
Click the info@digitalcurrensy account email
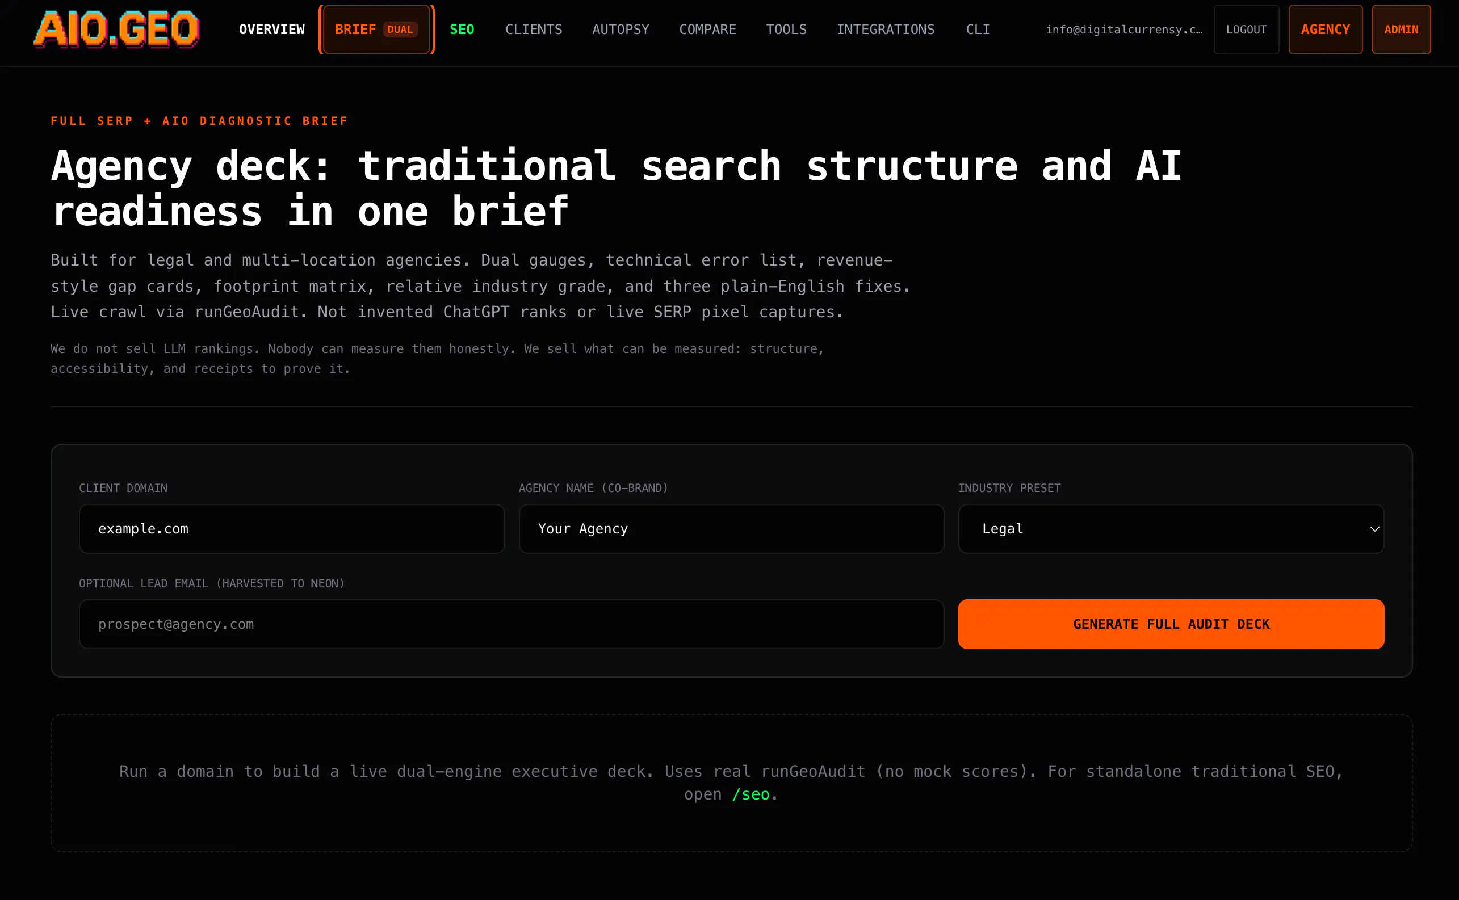point(1123,29)
